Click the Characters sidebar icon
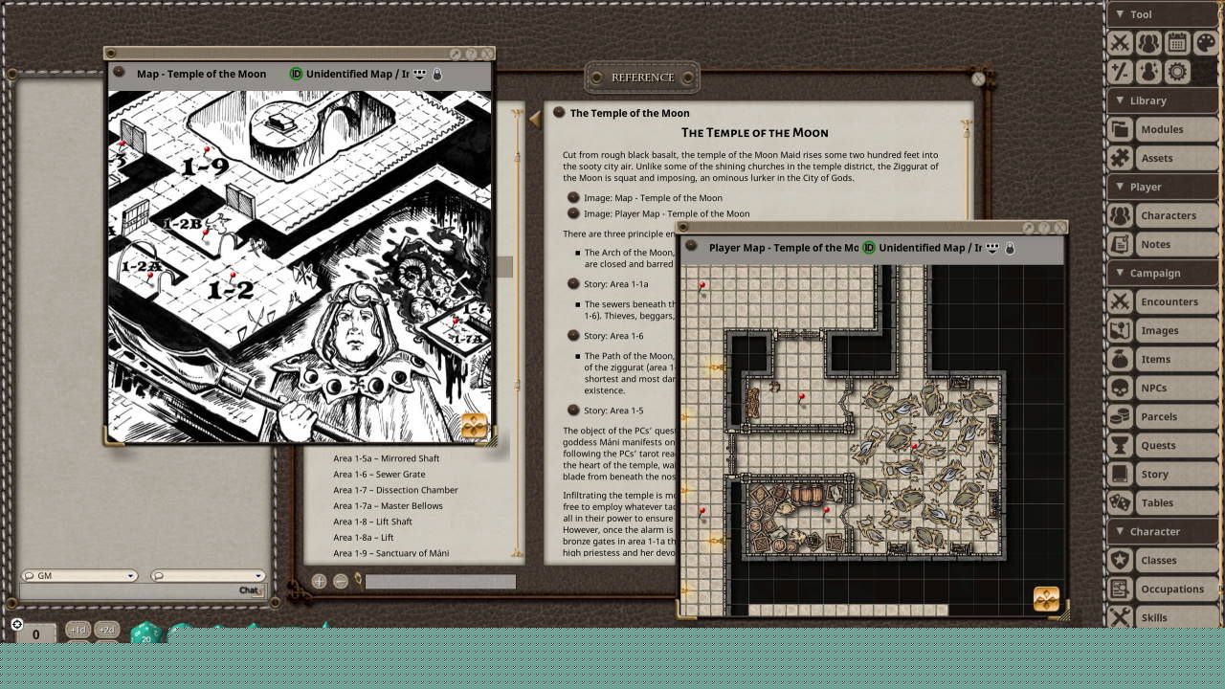1225x689 pixels. click(x=1120, y=215)
